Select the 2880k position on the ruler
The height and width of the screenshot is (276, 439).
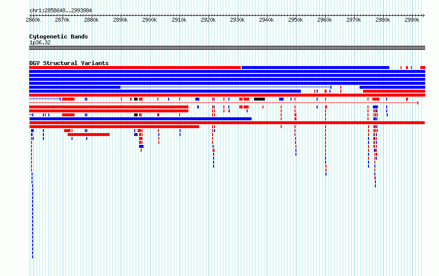91,20
